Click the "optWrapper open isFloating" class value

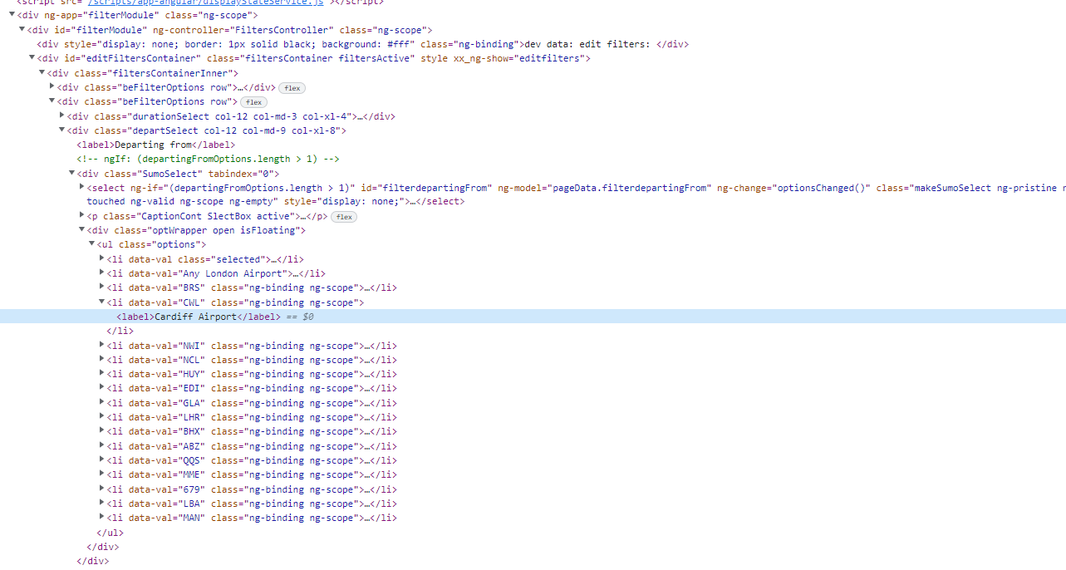pyautogui.click(x=225, y=230)
